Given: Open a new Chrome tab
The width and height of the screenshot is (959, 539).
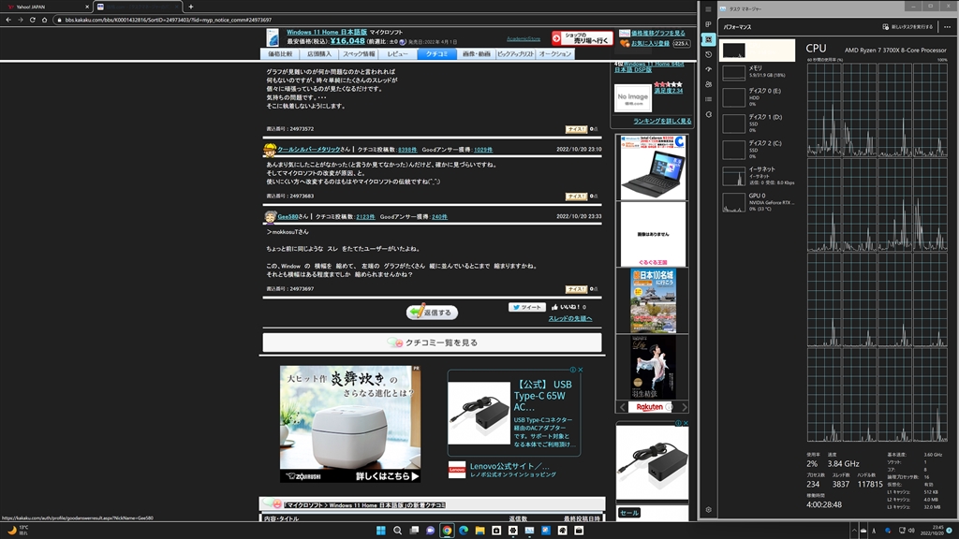Looking at the screenshot, I should [191, 7].
